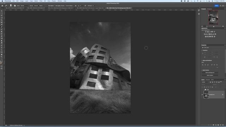The image size is (226, 127).
Task: Toggle the Aligned checkbox
Action: (49, 6)
